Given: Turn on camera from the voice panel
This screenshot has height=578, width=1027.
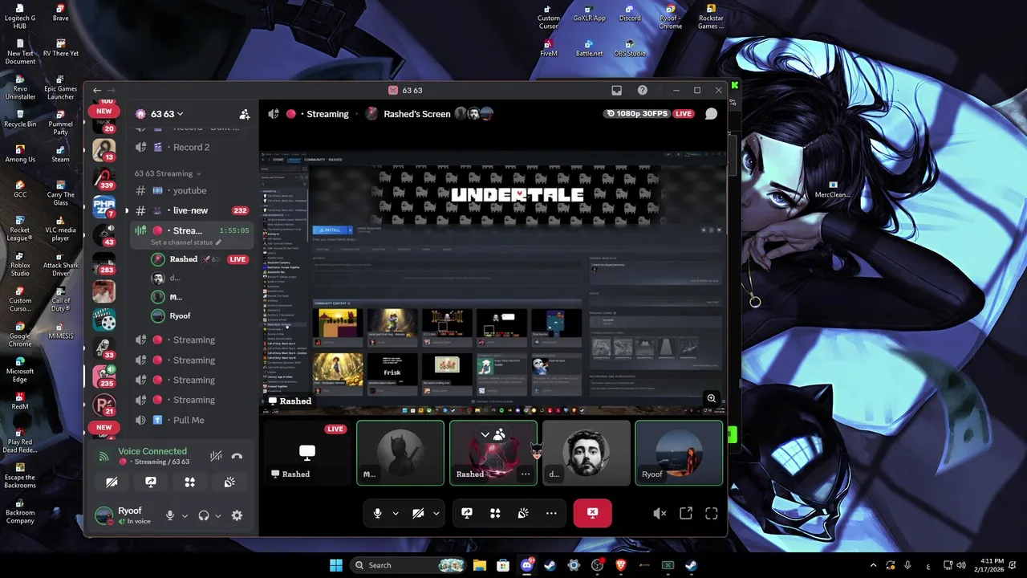Looking at the screenshot, I should point(112,482).
